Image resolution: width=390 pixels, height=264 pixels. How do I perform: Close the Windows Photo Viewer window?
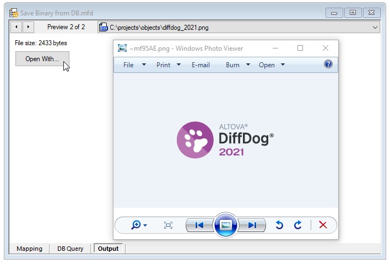pyautogui.click(x=326, y=48)
